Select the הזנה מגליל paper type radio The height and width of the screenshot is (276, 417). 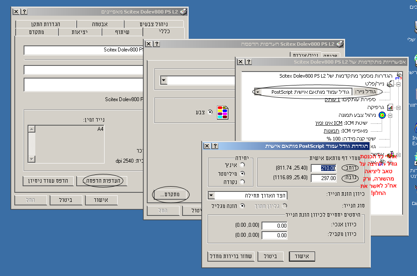pyautogui.click(x=242, y=206)
